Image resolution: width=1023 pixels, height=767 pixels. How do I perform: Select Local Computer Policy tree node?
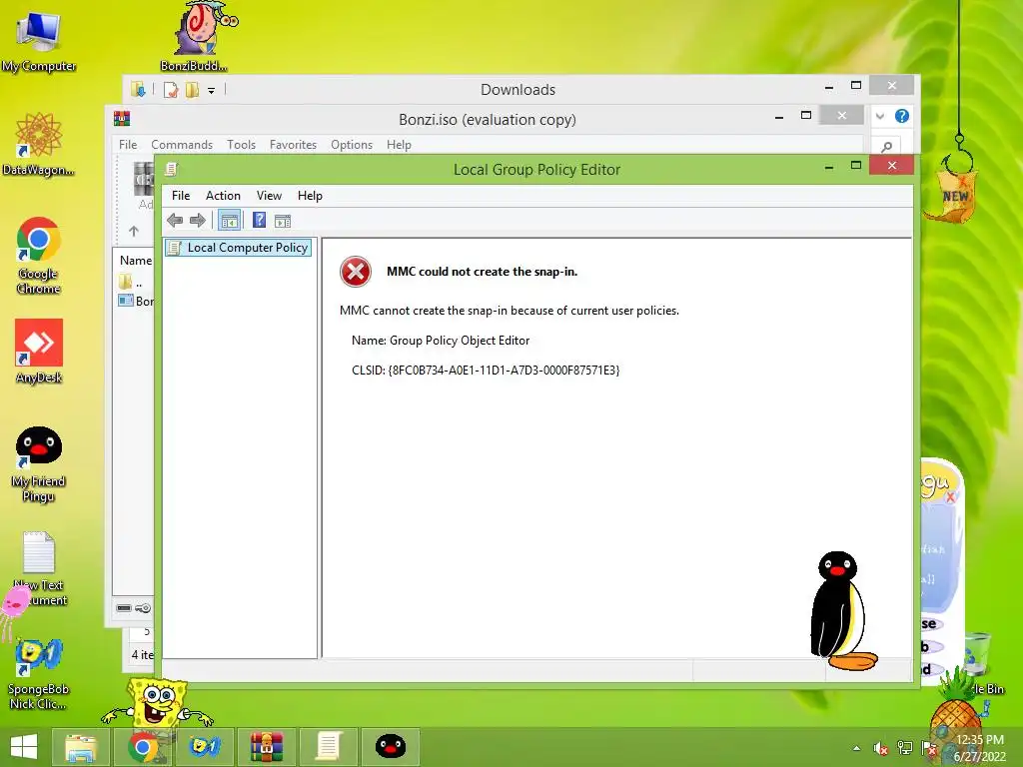(238, 248)
